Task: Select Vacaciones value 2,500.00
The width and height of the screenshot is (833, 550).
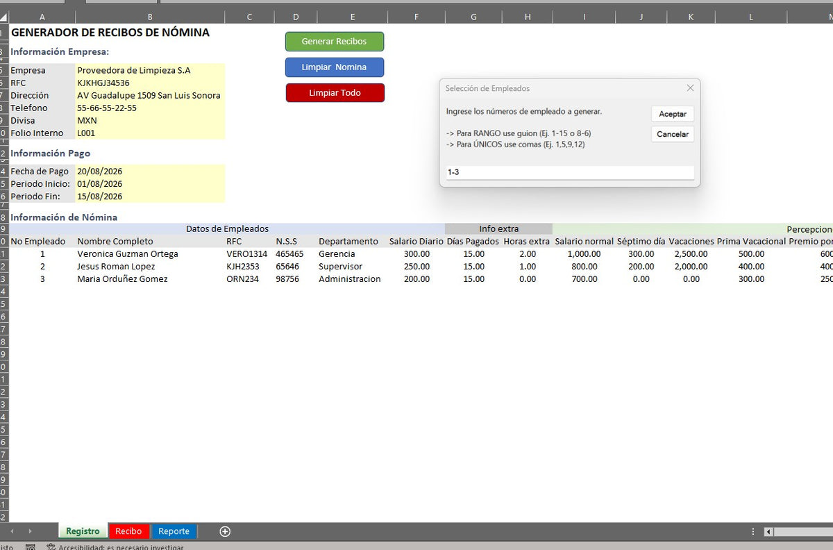Action: pos(691,253)
